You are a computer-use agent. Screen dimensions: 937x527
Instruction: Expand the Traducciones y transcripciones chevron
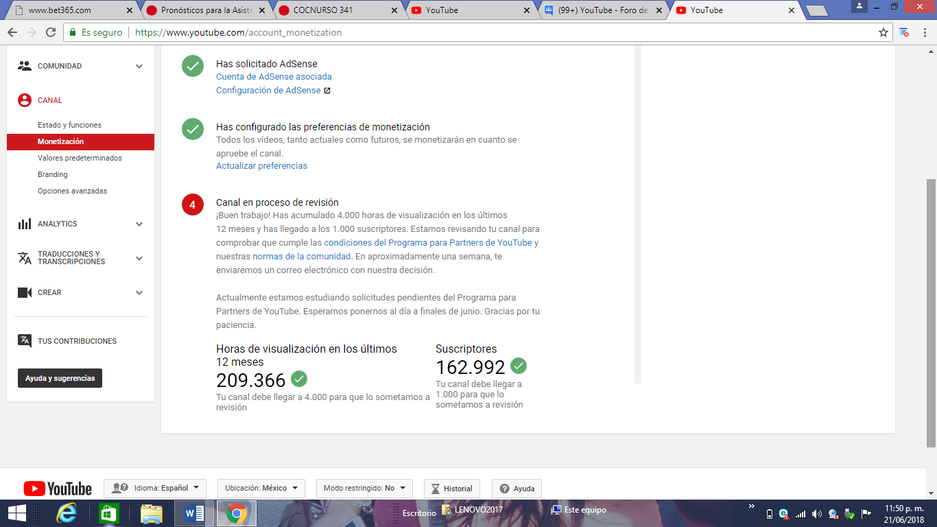coord(139,259)
